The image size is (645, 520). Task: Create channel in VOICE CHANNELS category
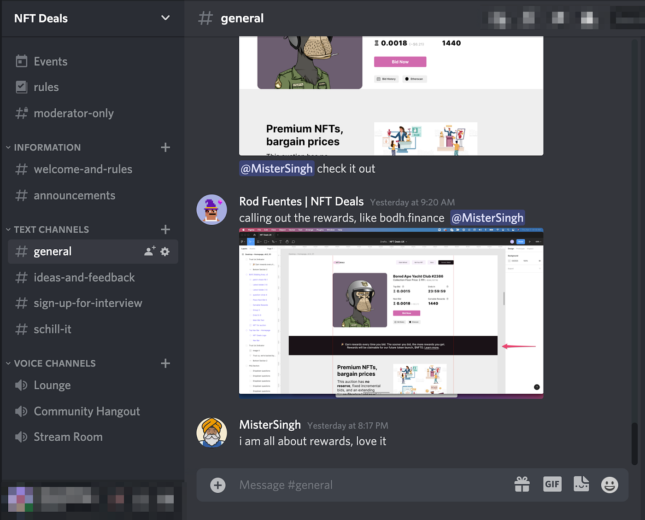tap(165, 363)
